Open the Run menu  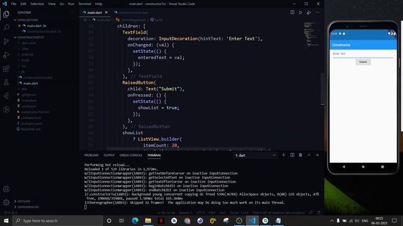[x=71, y=4]
